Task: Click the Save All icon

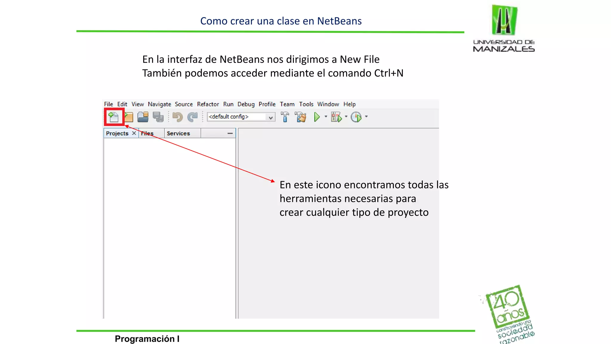Action: 158,117
